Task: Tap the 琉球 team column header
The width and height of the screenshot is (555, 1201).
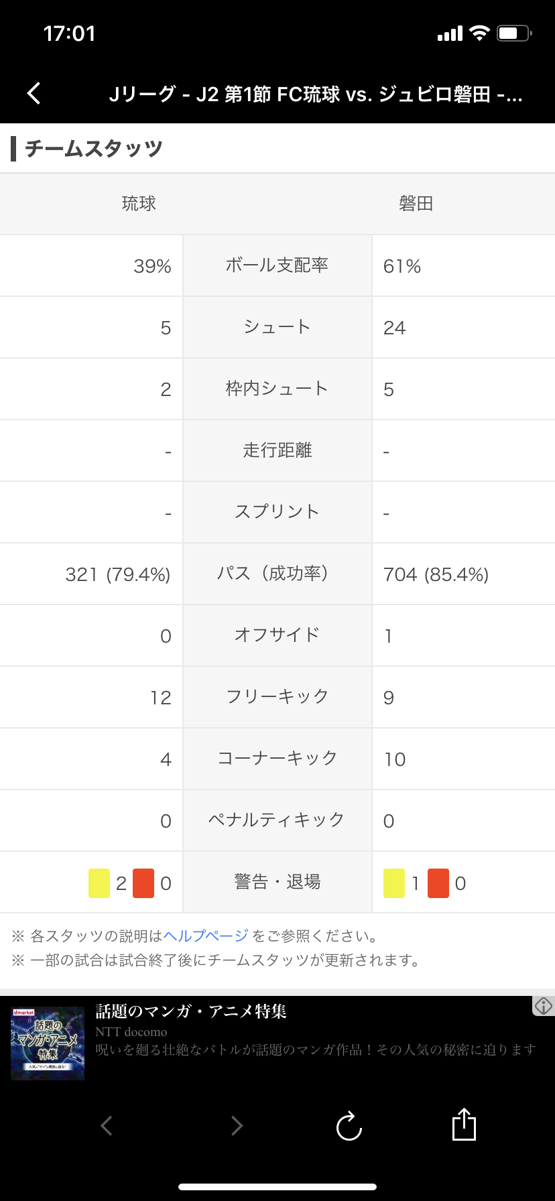Action: (x=139, y=204)
